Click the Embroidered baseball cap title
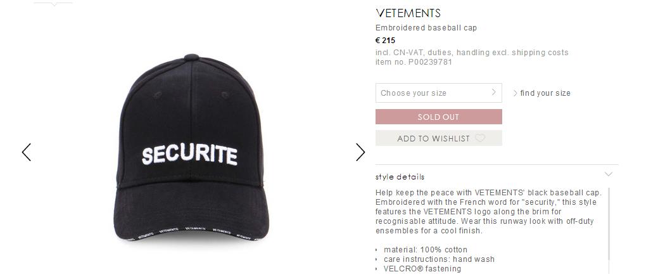The width and height of the screenshot is (658, 279). (426, 28)
